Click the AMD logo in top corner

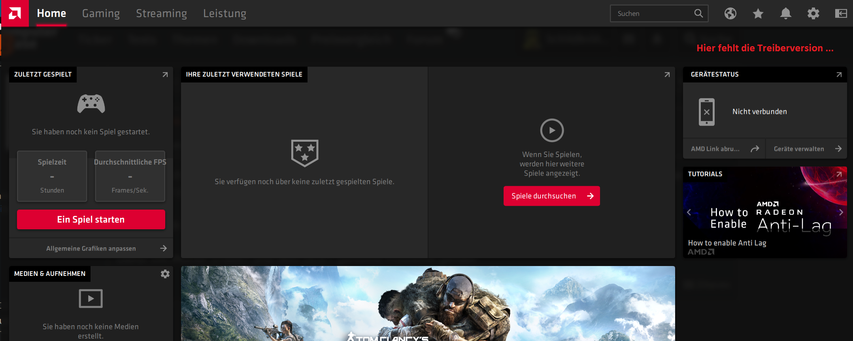coord(15,13)
